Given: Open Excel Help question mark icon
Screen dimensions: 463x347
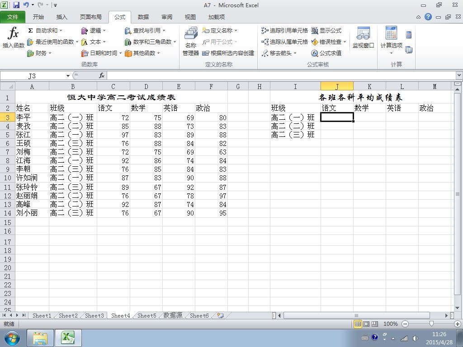Looking at the screenshot, I should click(428, 17).
